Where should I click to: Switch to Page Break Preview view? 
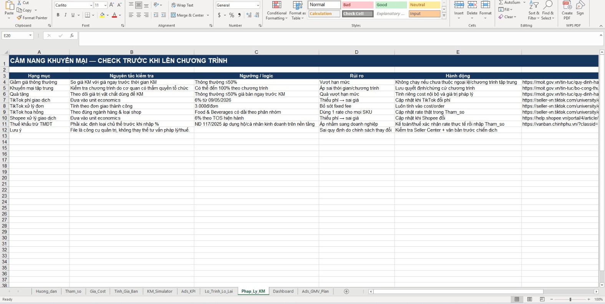click(x=542, y=299)
